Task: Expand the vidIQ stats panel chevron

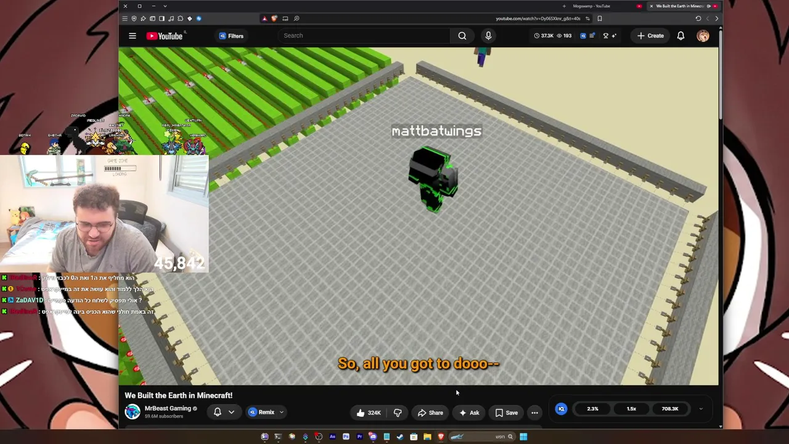Action: coord(701,409)
